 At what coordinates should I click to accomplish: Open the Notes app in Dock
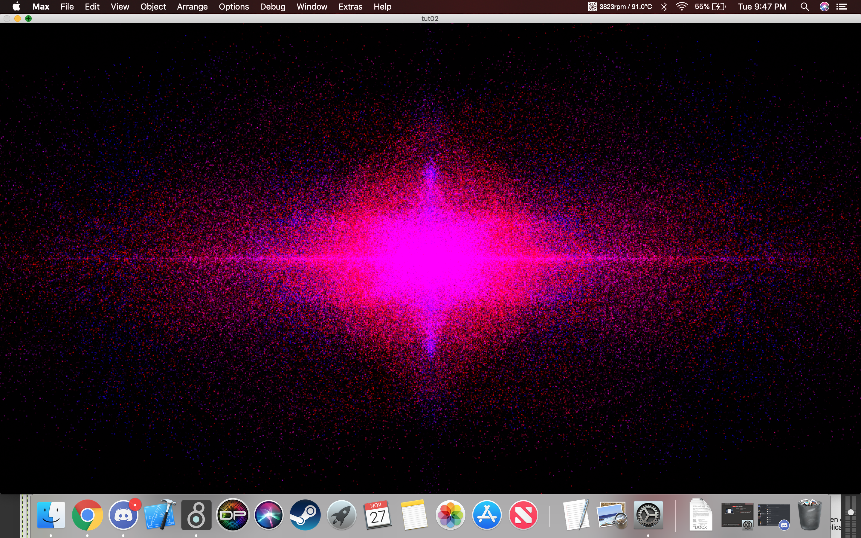coord(414,515)
